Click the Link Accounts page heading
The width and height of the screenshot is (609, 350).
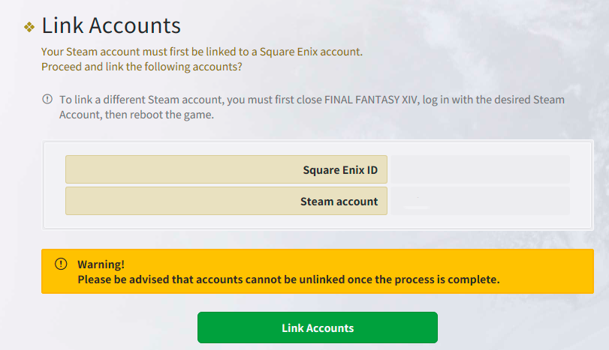click(111, 25)
